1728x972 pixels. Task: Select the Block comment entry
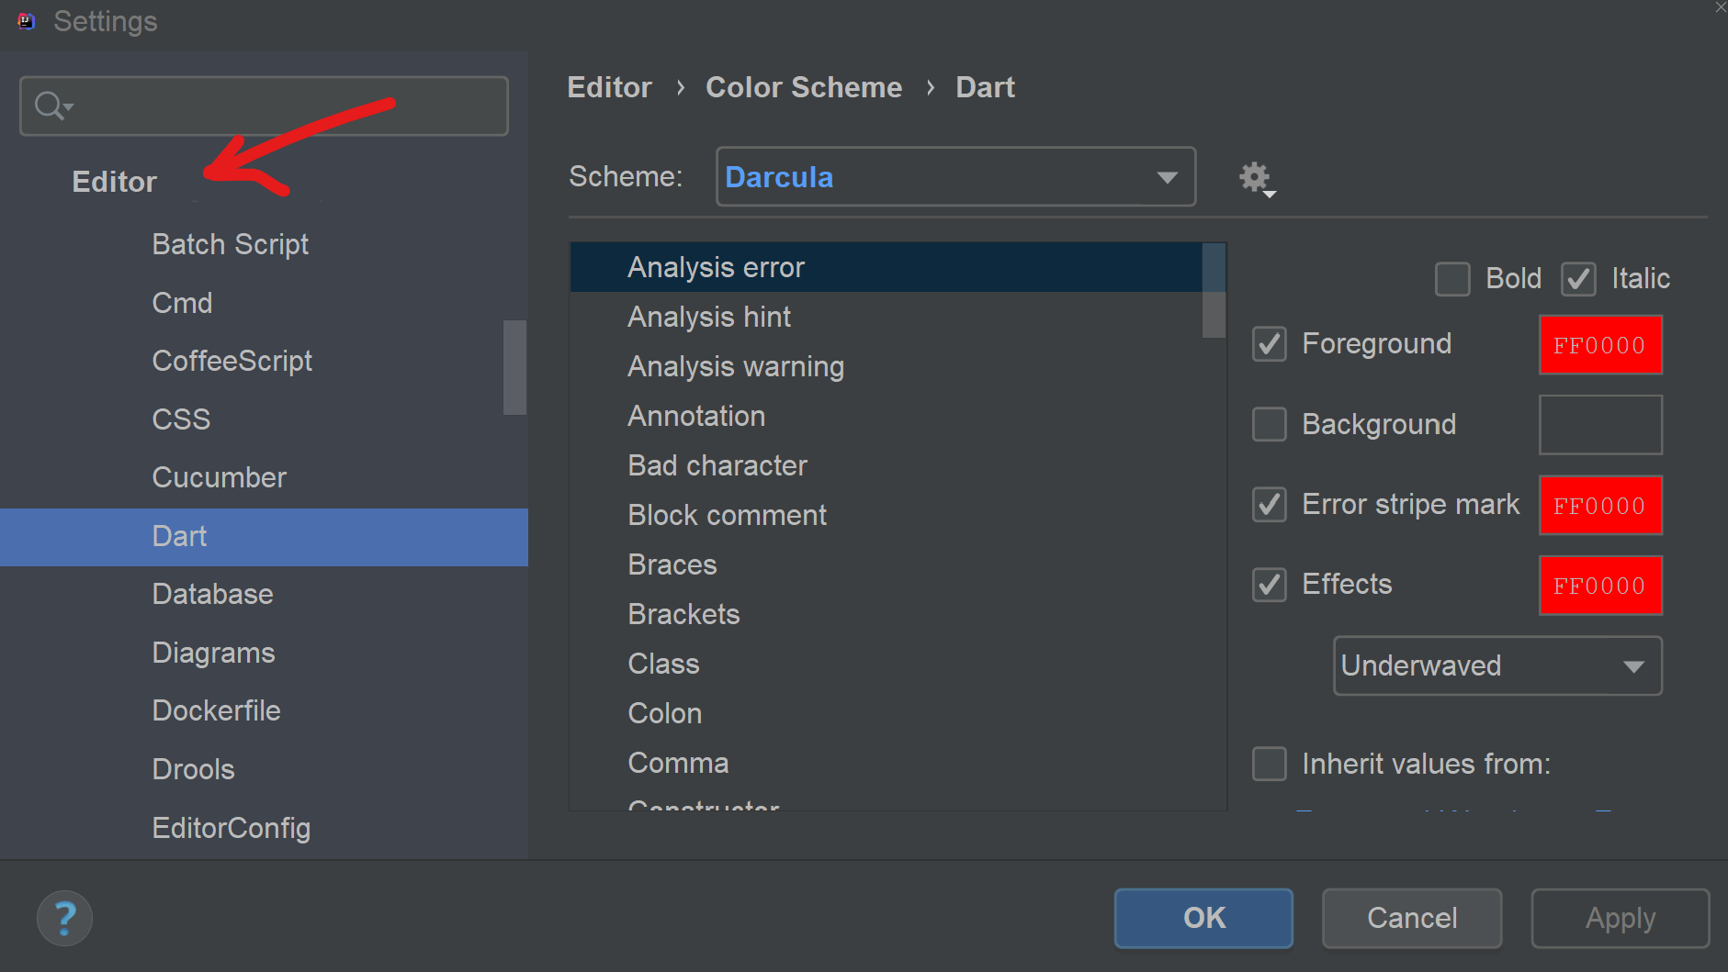click(727, 515)
